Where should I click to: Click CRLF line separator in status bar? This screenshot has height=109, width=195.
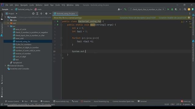coord(172,104)
